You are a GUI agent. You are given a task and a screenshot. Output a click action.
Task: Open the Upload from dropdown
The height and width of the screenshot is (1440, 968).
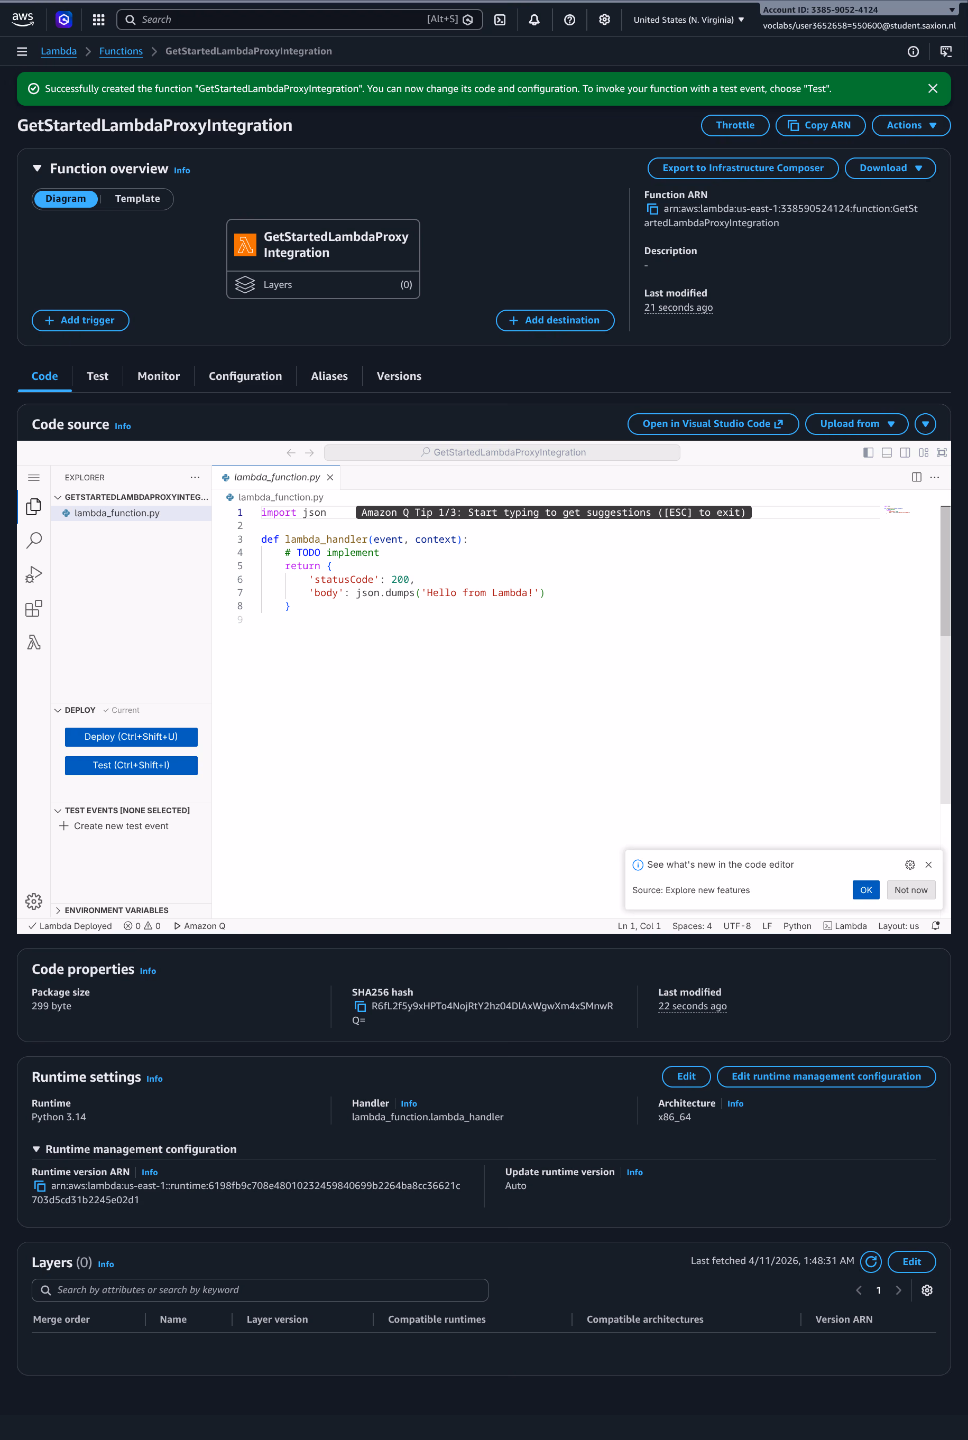tap(856, 424)
